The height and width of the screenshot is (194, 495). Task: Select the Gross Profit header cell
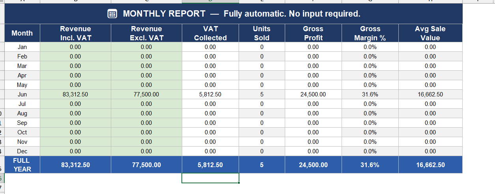[313, 33]
